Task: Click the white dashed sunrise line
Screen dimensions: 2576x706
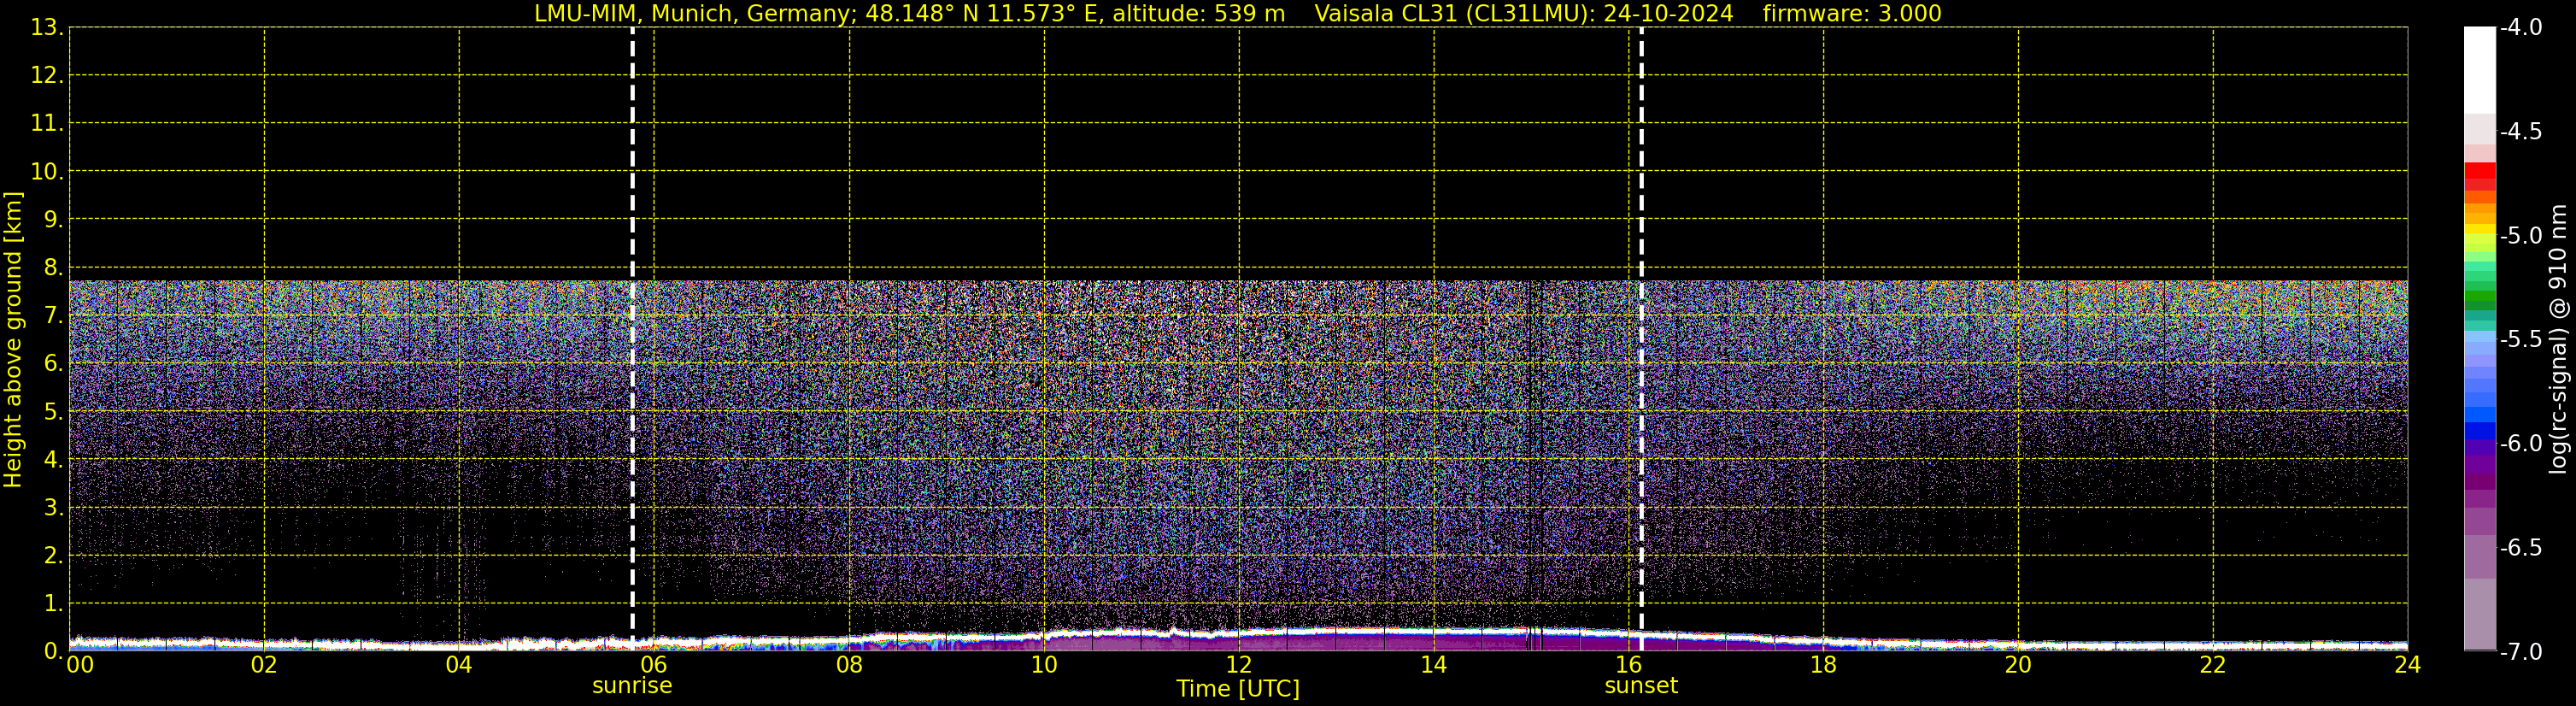Action: (x=632, y=300)
